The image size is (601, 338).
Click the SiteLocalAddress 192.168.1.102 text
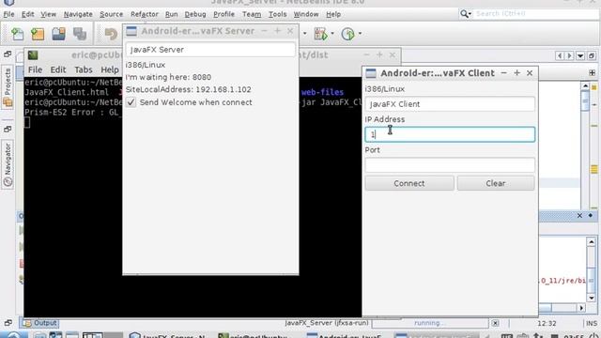pos(188,90)
